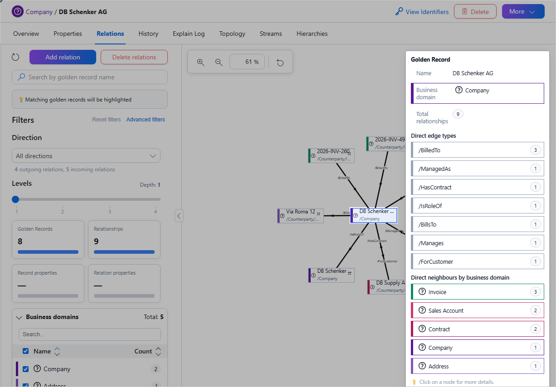Click the question icon in Company filter row
The height and width of the screenshot is (387, 556).
[37, 369]
